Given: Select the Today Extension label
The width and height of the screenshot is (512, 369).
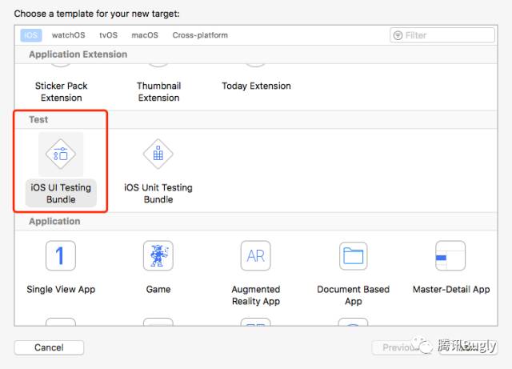Looking at the screenshot, I should pyautogui.click(x=256, y=86).
